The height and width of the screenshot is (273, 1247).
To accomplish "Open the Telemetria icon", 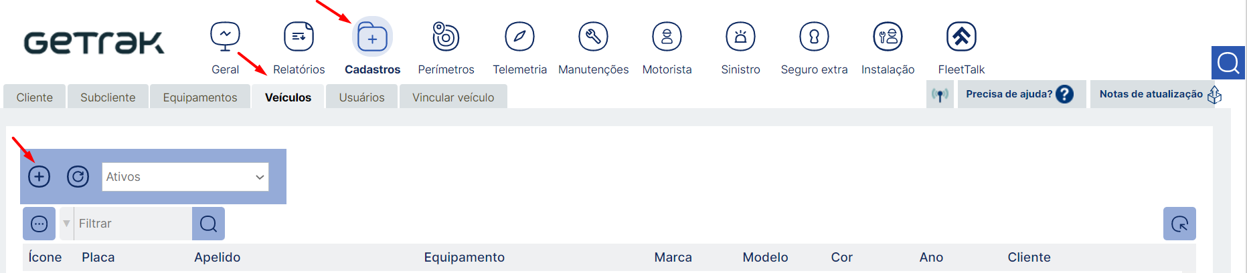I will click(x=519, y=37).
